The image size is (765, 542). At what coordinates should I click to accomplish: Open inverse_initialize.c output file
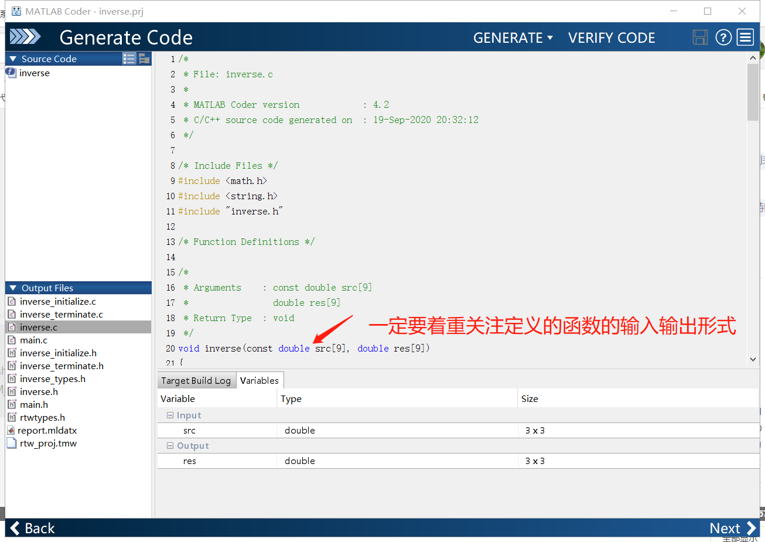pos(58,301)
